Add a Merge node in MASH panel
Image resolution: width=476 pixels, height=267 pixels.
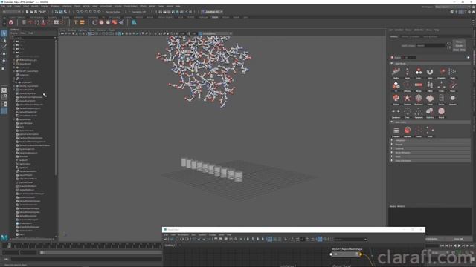pos(419,85)
